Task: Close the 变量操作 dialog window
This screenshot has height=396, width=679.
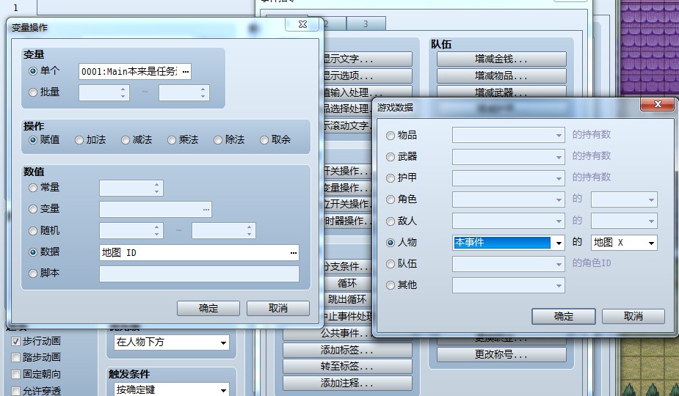Action: coord(302,24)
